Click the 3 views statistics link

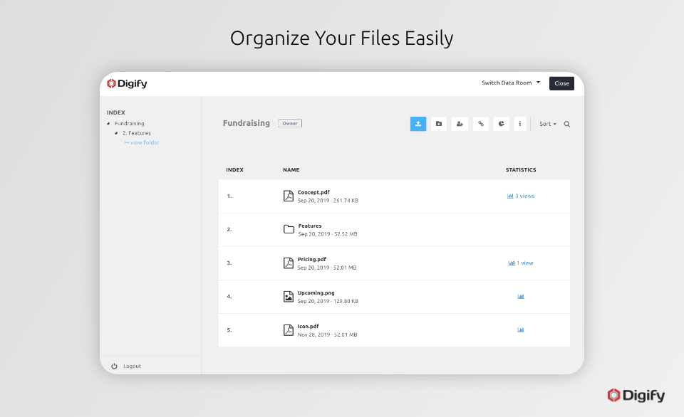pyautogui.click(x=521, y=196)
